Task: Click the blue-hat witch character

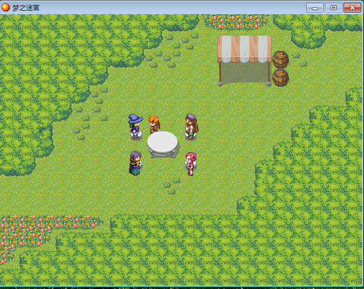Action: click(135, 127)
